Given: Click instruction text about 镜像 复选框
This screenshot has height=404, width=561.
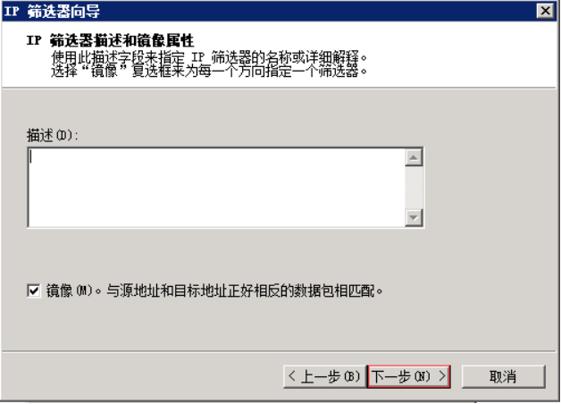Looking at the screenshot, I should 209,71.
